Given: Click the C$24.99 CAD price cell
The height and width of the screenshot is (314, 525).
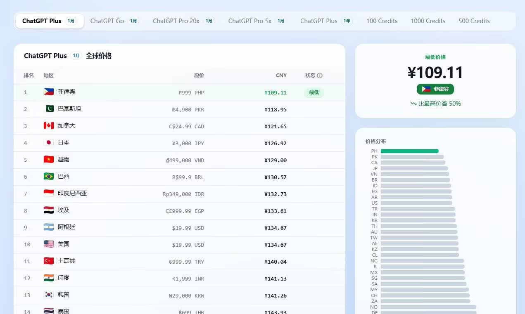Looking at the screenshot, I should (187, 126).
